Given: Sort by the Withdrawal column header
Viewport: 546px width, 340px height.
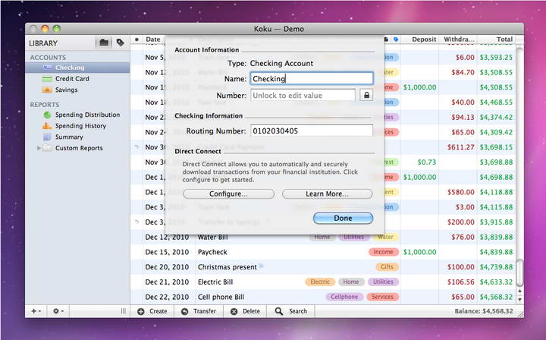Looking at the screenshot, I should [459, 39].
